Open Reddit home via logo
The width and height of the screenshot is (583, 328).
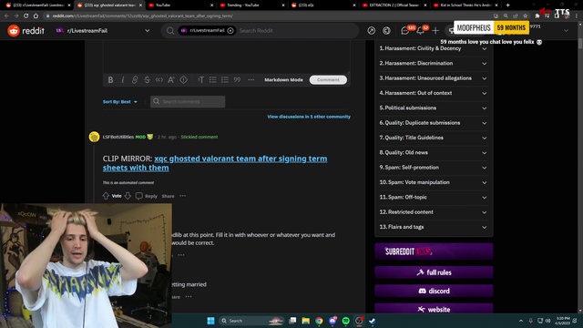[26, 30]
